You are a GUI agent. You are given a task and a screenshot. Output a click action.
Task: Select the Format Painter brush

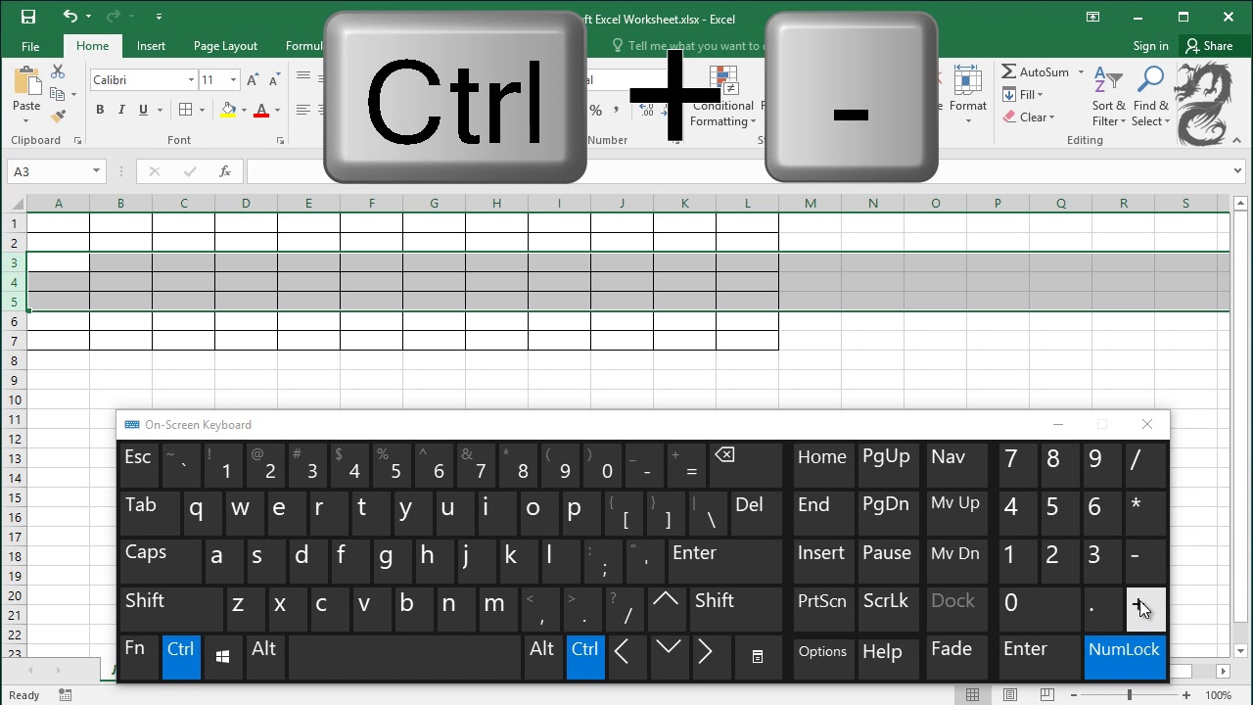click(58, 116)
